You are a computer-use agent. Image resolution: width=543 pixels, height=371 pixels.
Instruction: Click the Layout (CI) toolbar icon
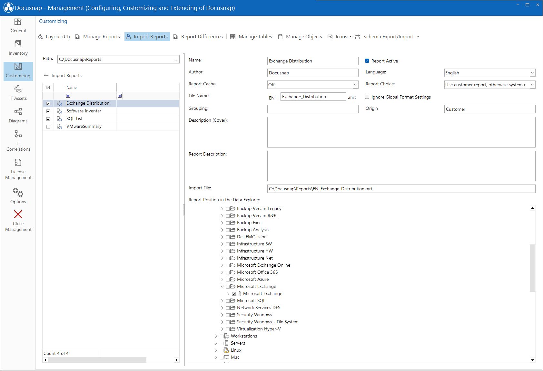[41, 37]
